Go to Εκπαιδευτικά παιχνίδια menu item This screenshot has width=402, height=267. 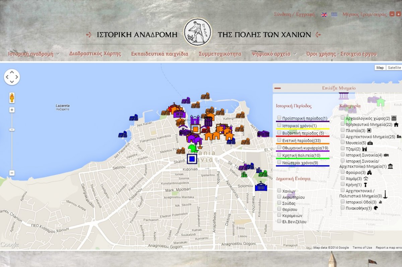click(x=159, y=54)
